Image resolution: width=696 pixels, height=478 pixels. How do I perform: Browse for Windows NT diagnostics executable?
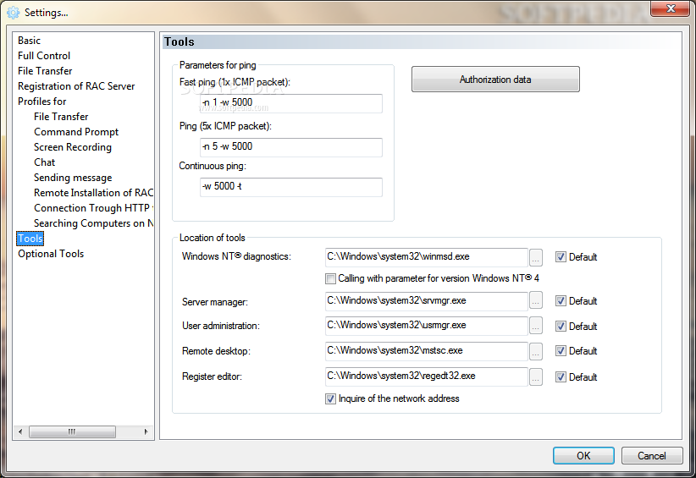[x=536, y=257]
